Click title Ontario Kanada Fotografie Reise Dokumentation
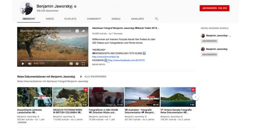Screen dimensions: 256x130 click(x=176, y=111)
